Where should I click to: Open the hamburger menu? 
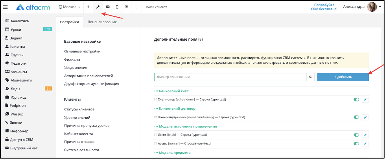[x=5, y=7]
